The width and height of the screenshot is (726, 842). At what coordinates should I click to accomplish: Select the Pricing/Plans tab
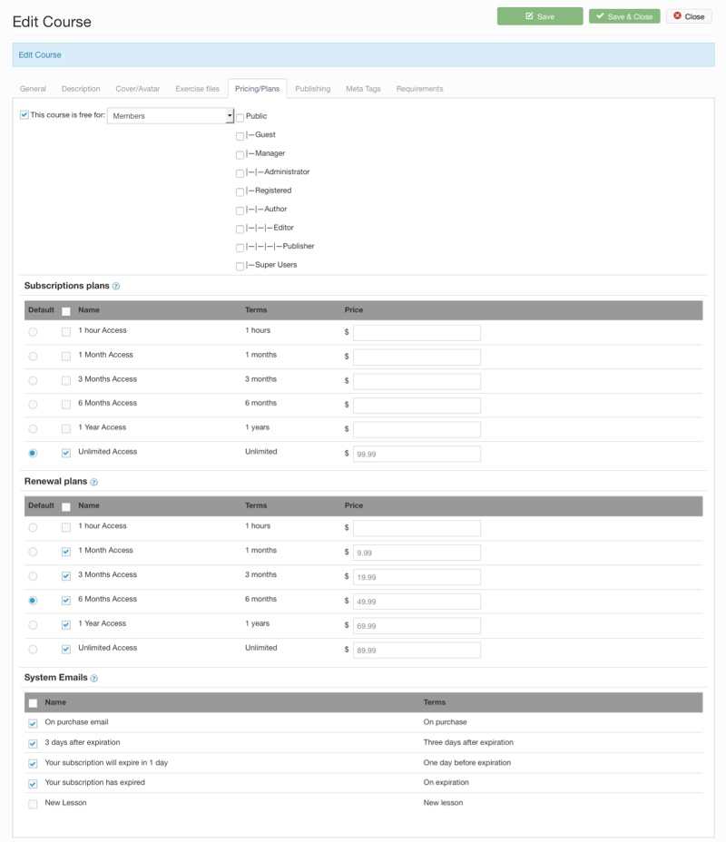pyautogui.click(x=257, y=89)
